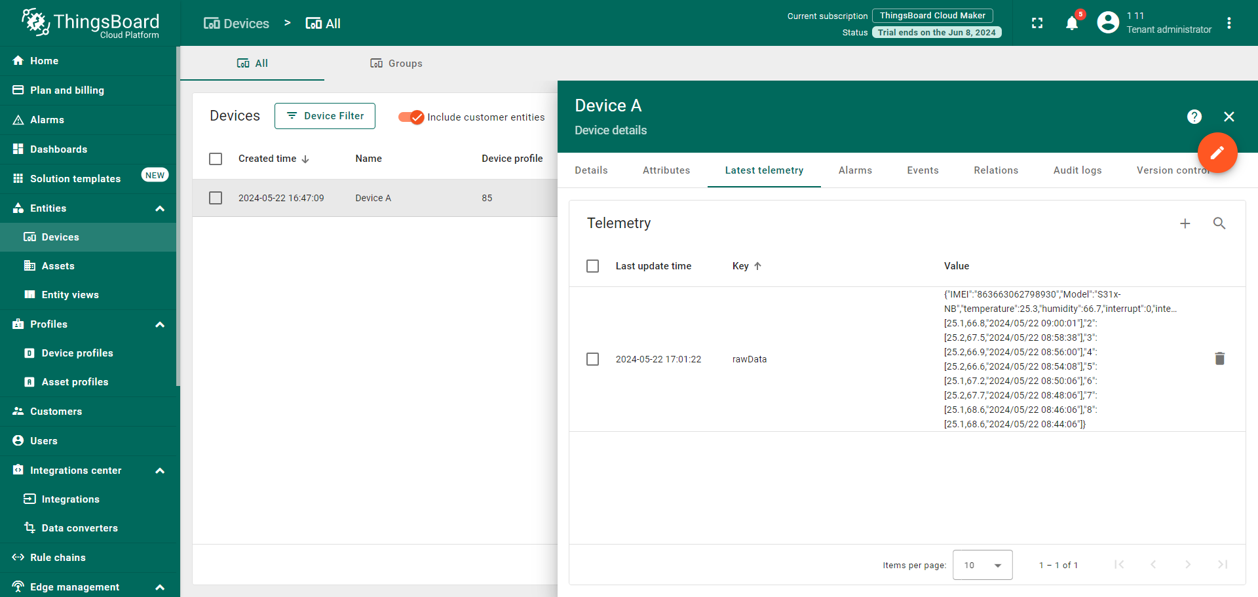Switch to device Alarms tab
Viewport: 1258px width, 597px height.
click(x=855, y=170)
